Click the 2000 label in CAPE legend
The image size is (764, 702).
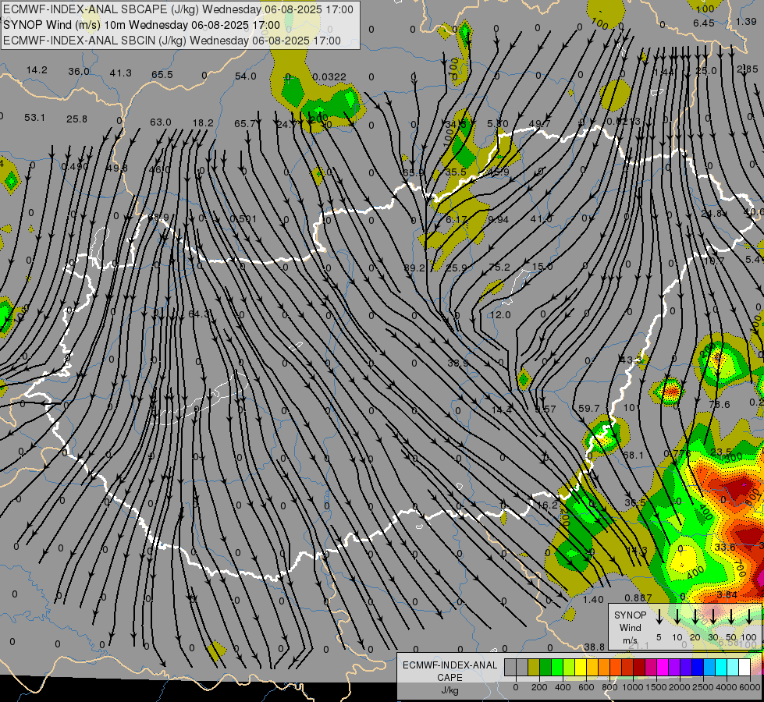pos(680,687)
